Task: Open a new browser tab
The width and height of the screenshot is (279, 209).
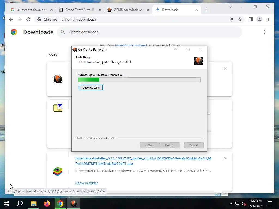Action: 207,10
